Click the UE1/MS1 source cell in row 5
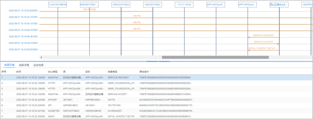 (x=68, y=100)
